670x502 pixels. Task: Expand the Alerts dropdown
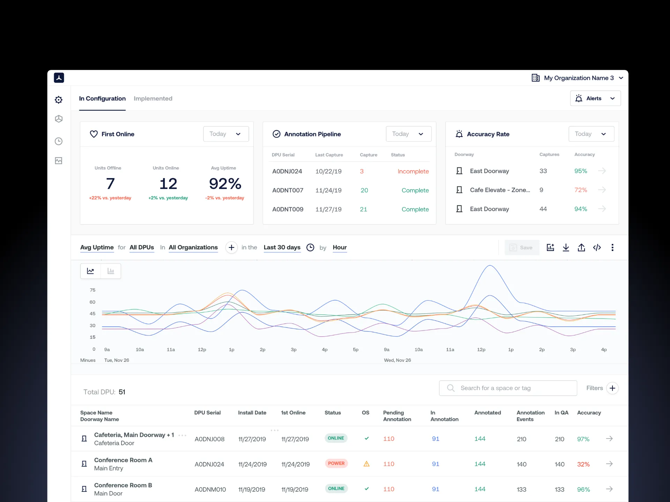point(595,98)
